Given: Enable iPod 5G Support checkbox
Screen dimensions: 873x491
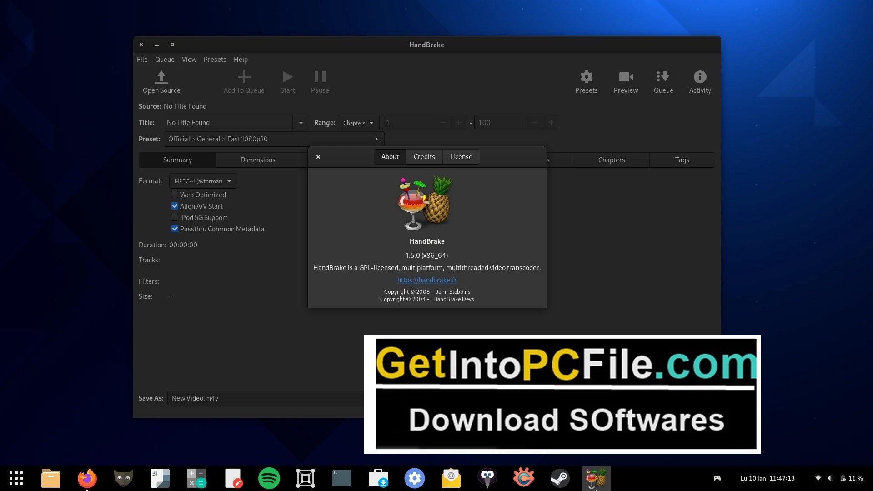Looking at the screenshot, I should (x=175, y=217).
